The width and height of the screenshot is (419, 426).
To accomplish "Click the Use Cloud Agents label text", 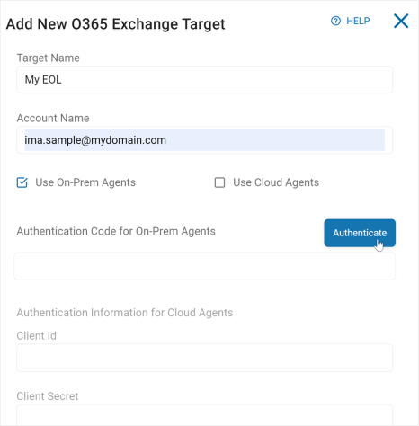I will [276, 182].
